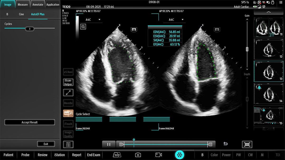285x160 pixels.
Task: Pause the cine playback
Action: tap(109, 144)
